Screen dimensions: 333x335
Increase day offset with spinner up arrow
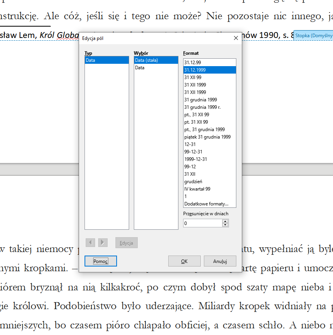225,220
